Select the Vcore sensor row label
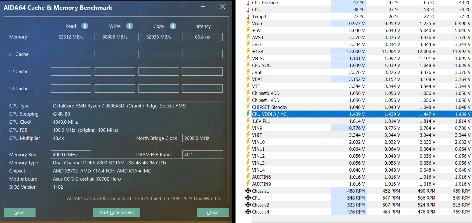This screenshot has height=223, width=472. [x=258, y=23]
